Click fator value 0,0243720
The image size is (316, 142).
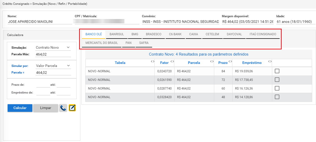click(164, 71)
